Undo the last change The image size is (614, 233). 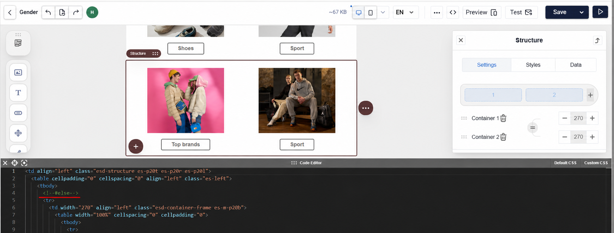pyautogui.click(x=48, y=12)
